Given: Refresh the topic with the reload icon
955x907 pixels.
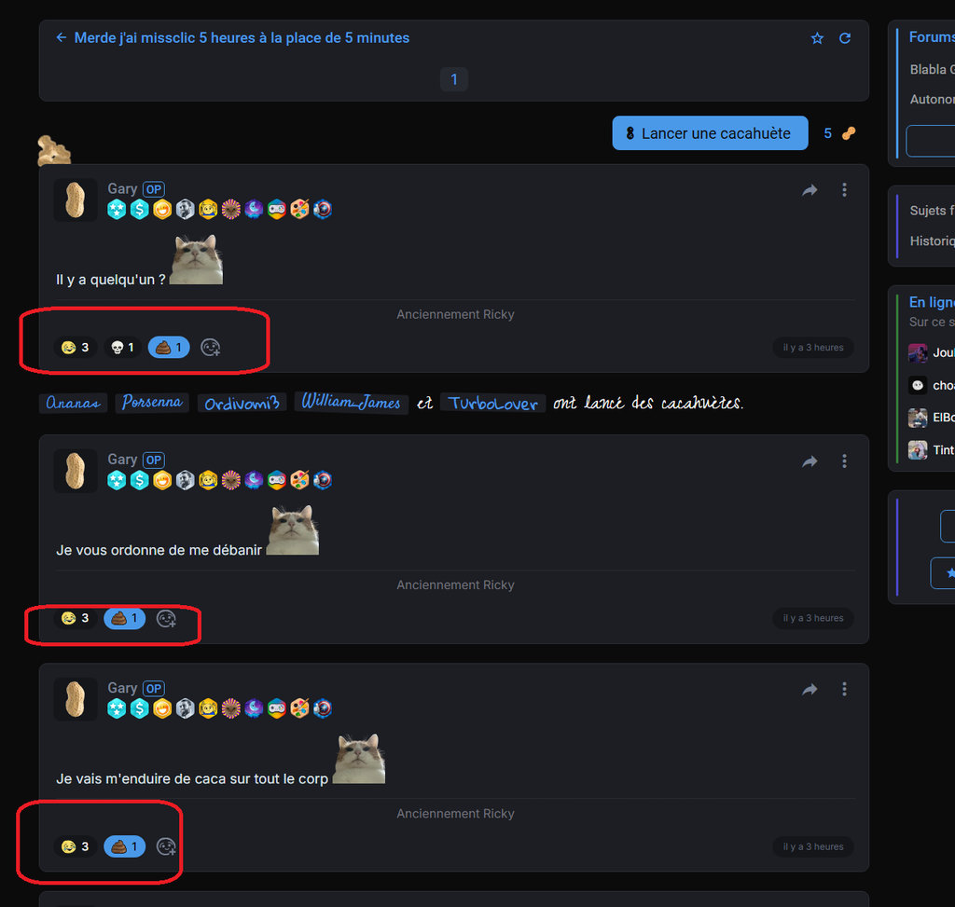Looking at the screenshot, I should [845, 38].
